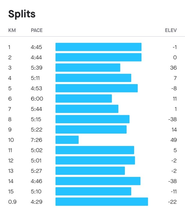The height and width of the screenshot is (214, 185).
Task: Click the 6:00 pace bar
Action: pyautogui.click(x=83, y=99)
